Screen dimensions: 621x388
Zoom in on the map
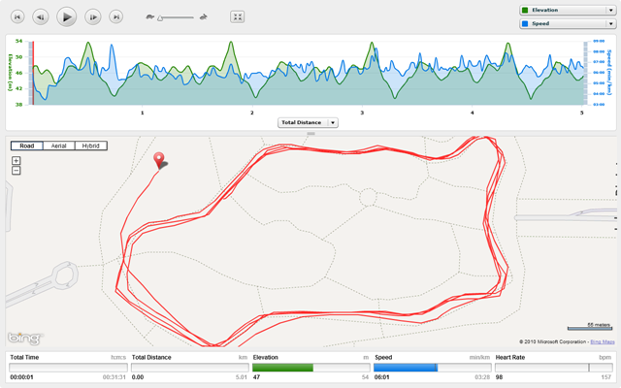click(16, 160)
